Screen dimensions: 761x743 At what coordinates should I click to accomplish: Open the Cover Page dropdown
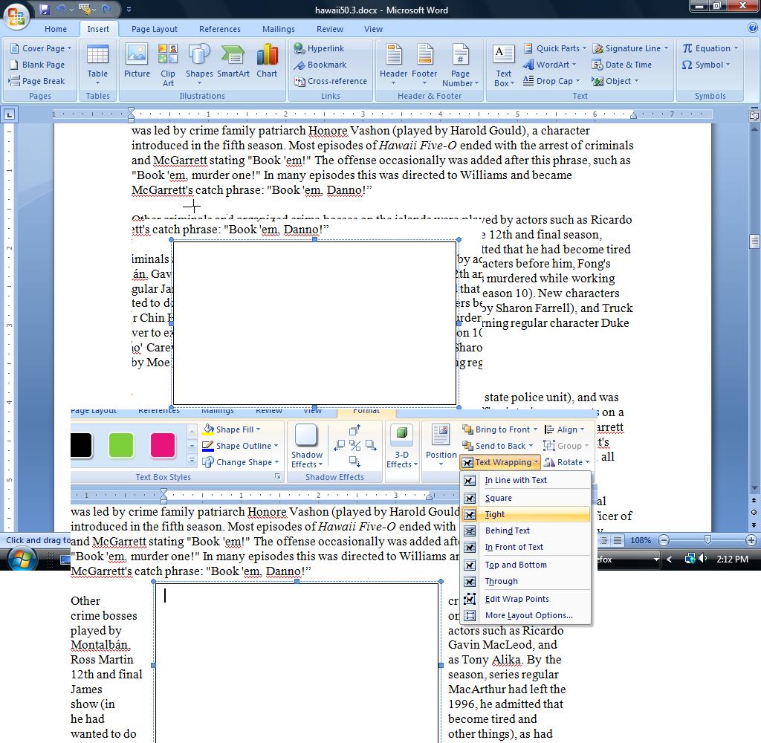tap(41, 48)
